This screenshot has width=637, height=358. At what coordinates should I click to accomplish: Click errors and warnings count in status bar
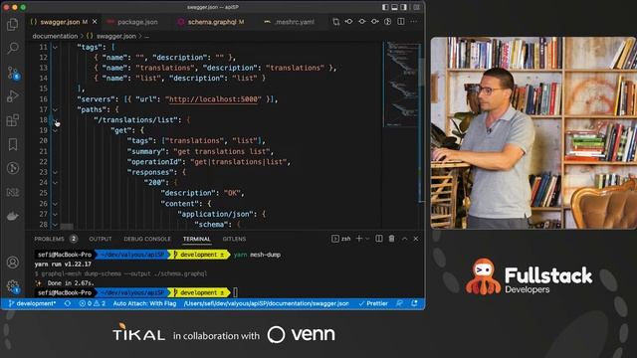(93, 303)
